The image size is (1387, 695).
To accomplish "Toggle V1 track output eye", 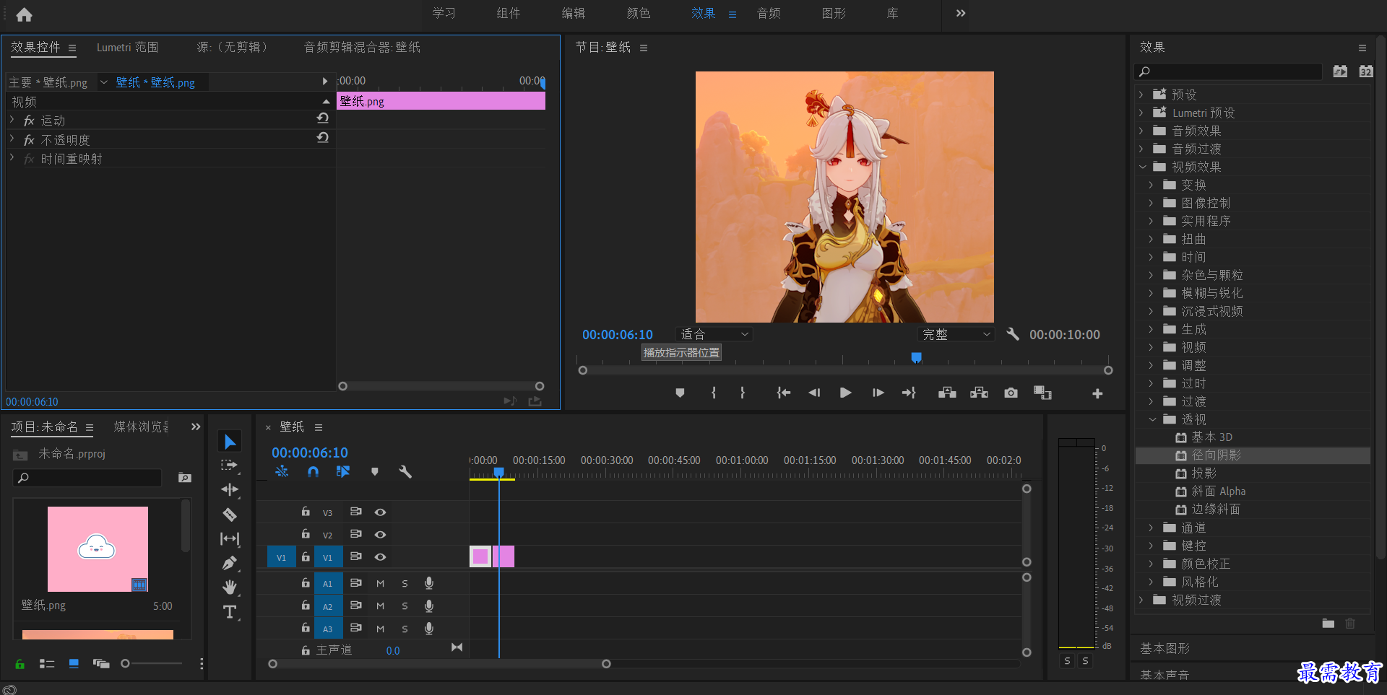I will (380, 556).
